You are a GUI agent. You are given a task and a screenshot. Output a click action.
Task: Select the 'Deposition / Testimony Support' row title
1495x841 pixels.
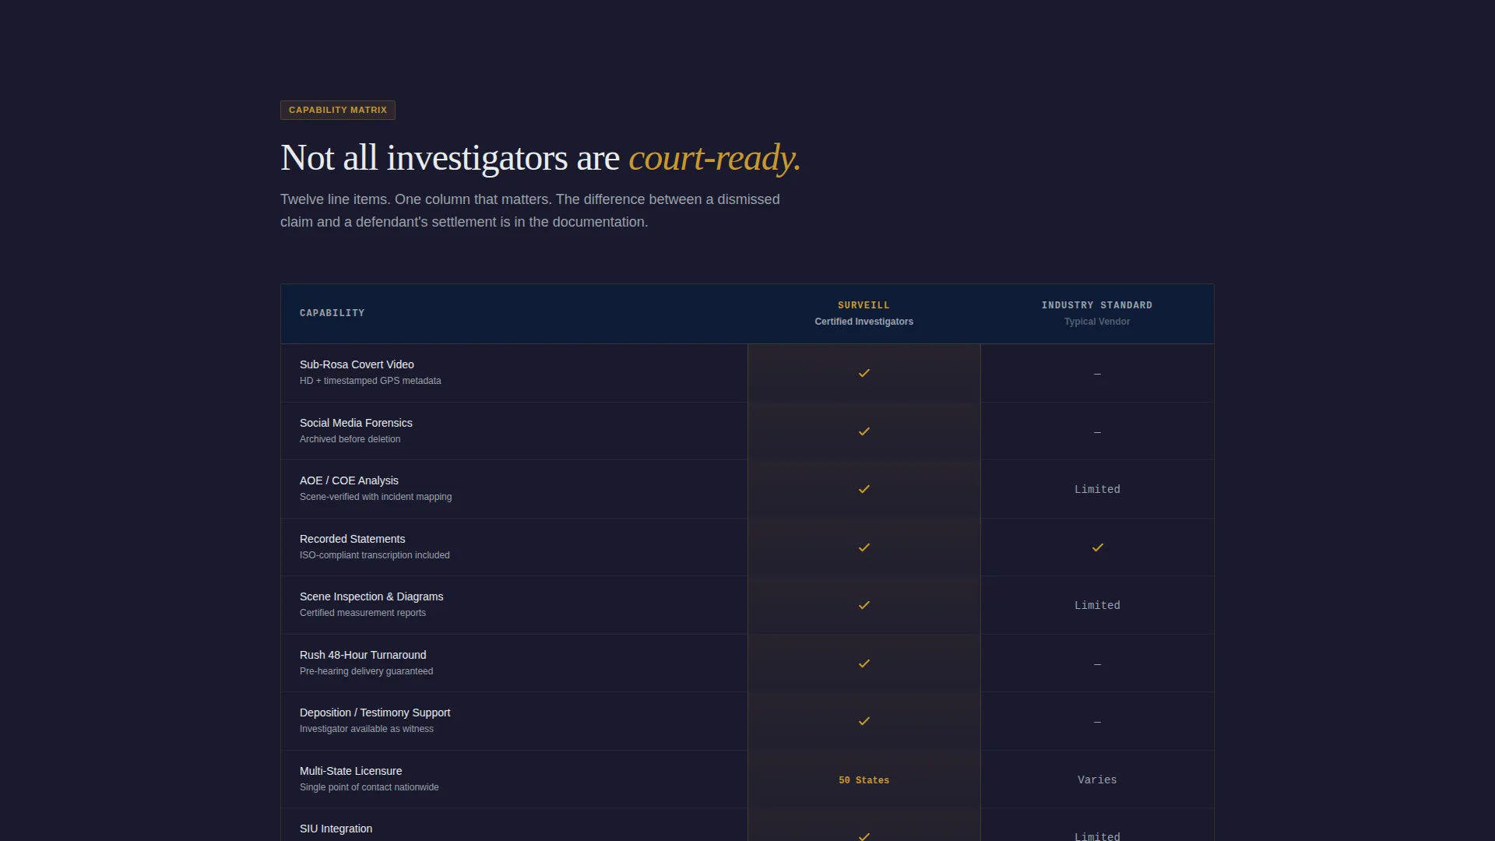(x=375, y=713)
